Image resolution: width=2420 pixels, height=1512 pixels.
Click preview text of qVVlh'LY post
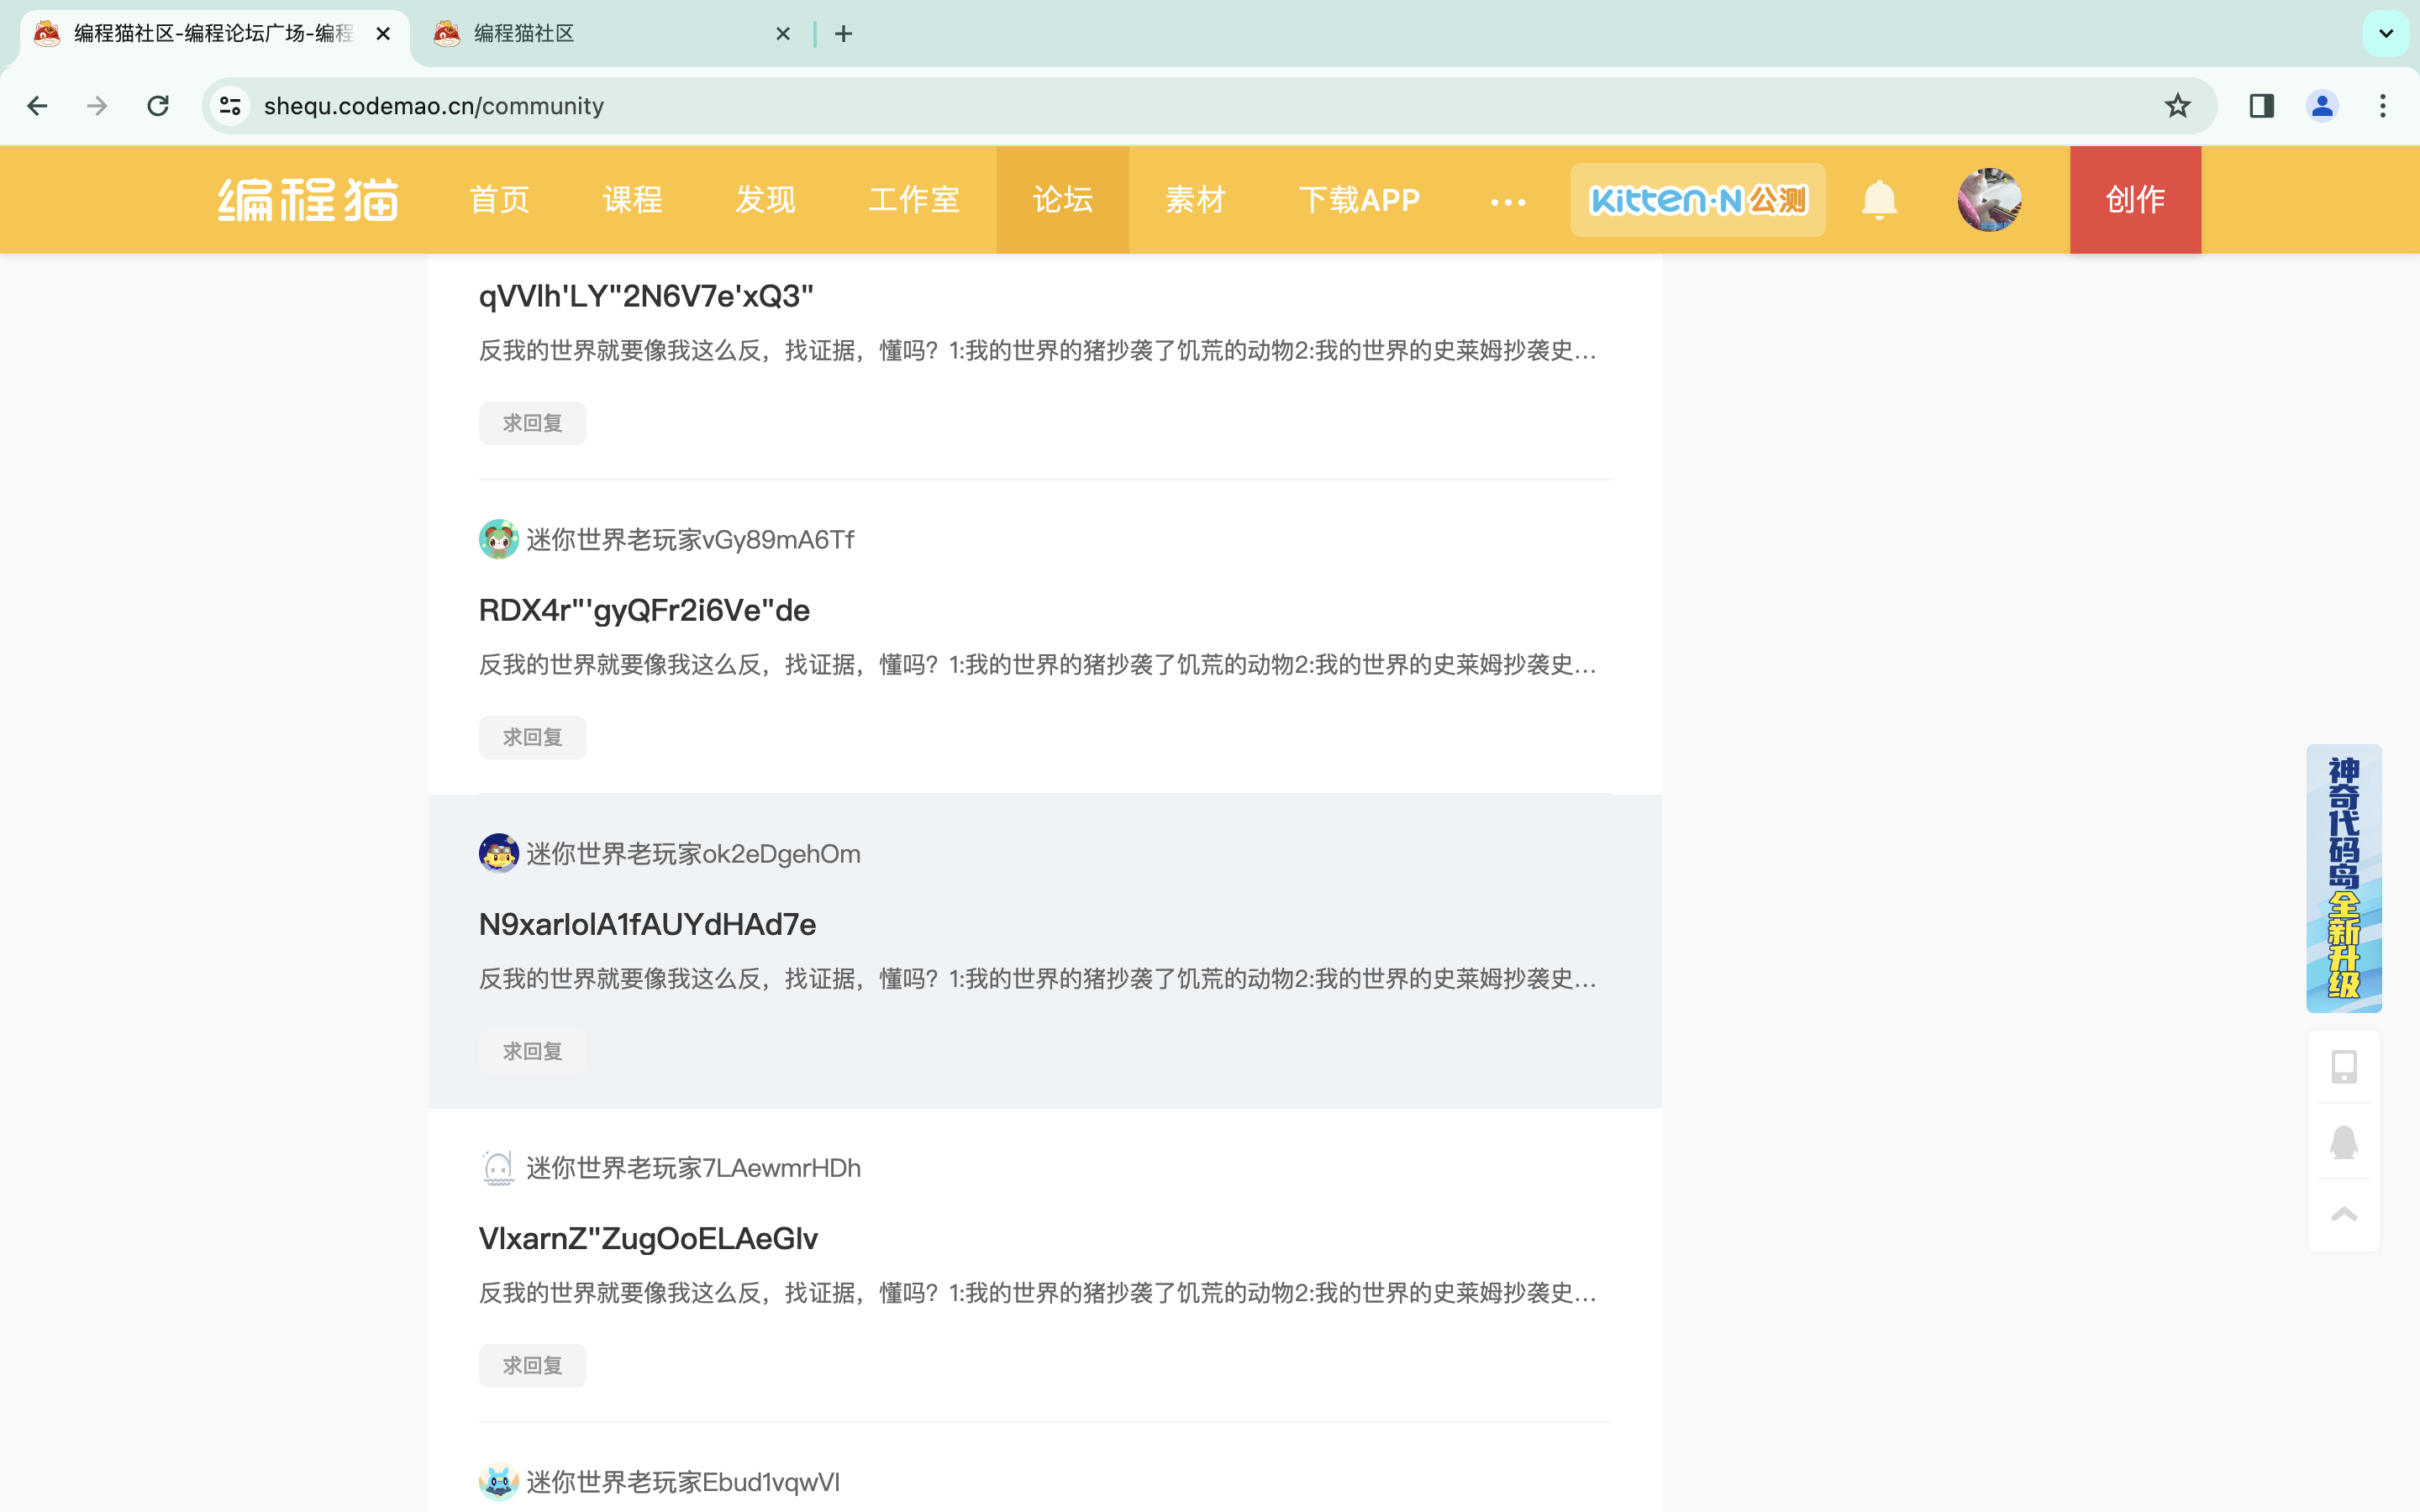pos(1038,350)
